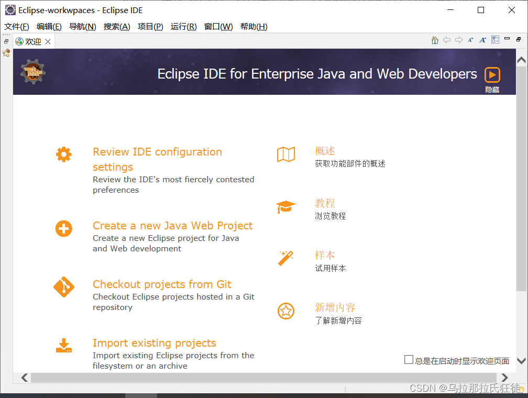Select the Checkout projects from Git branch icon

tap(63, 287)
